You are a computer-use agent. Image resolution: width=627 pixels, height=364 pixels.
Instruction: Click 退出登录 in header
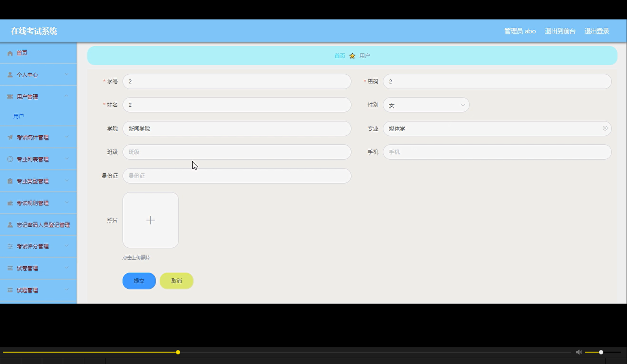597,31
